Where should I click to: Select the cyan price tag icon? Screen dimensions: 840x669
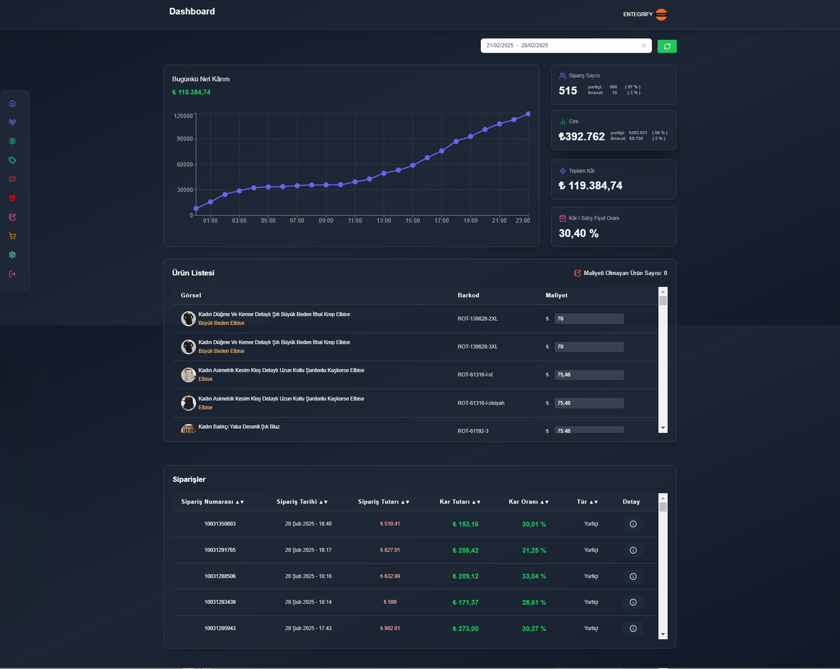[x=12, y=160]
